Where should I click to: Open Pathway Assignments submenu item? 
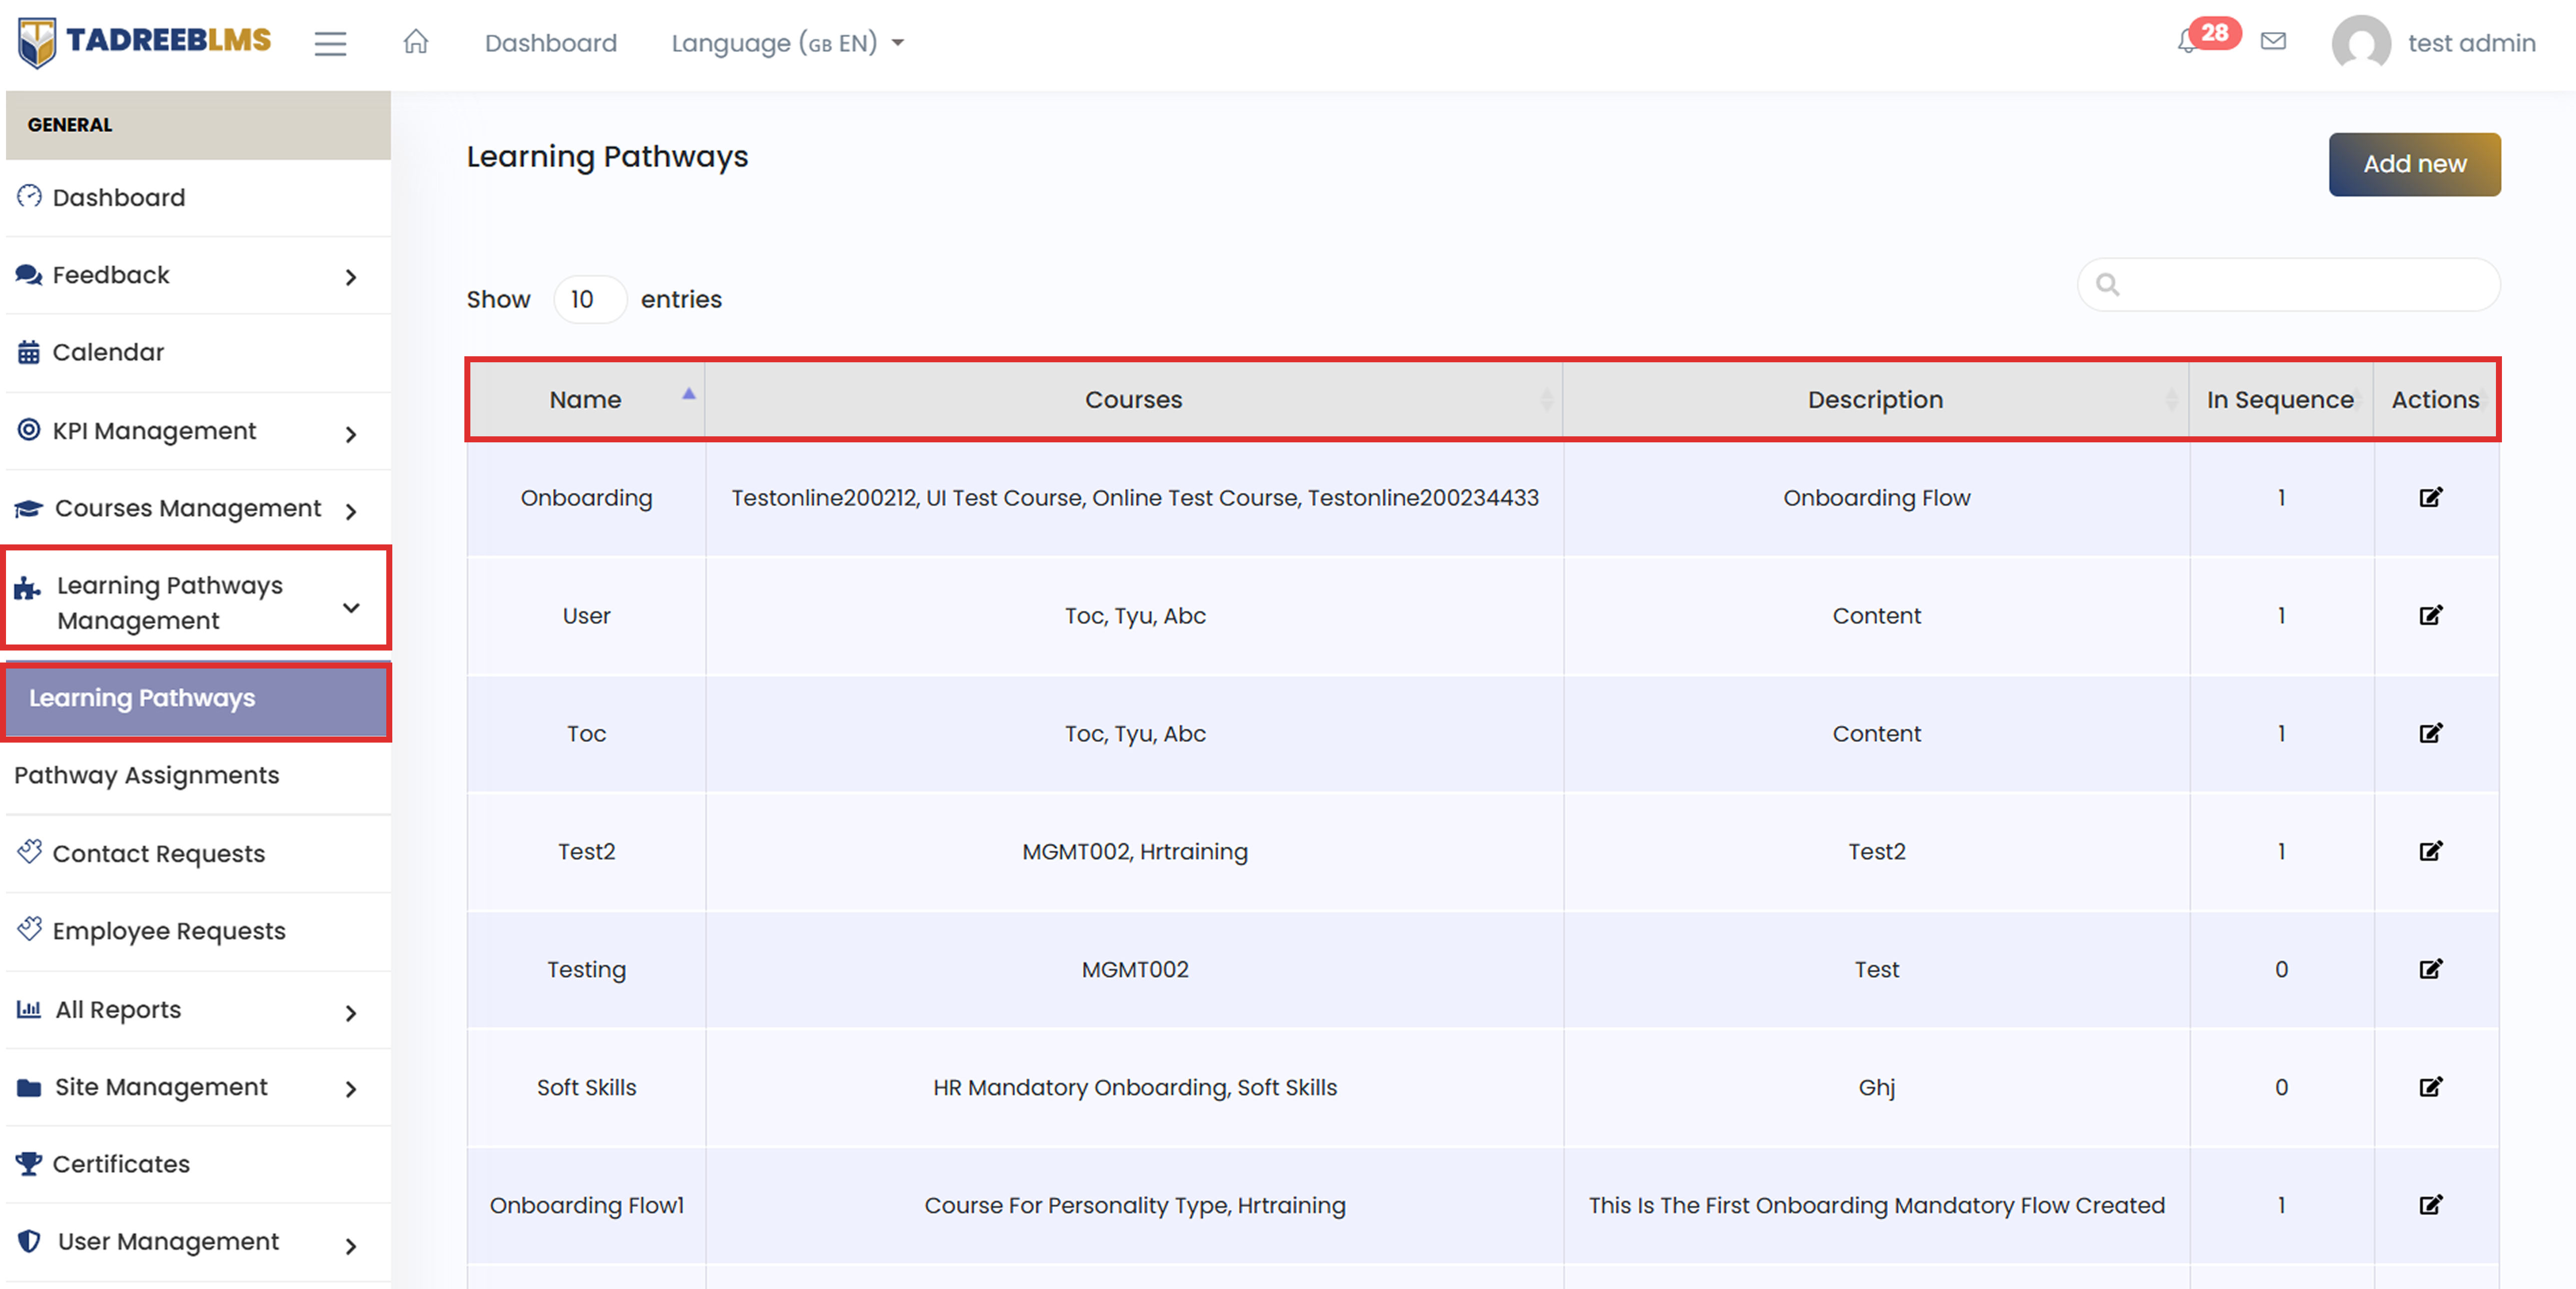click(x=147, y=775)
